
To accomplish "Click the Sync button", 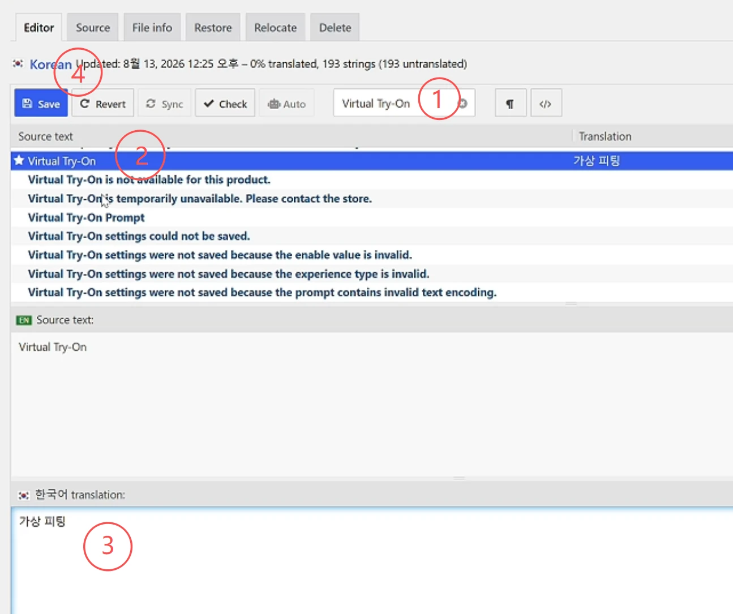I will [164, 103].
